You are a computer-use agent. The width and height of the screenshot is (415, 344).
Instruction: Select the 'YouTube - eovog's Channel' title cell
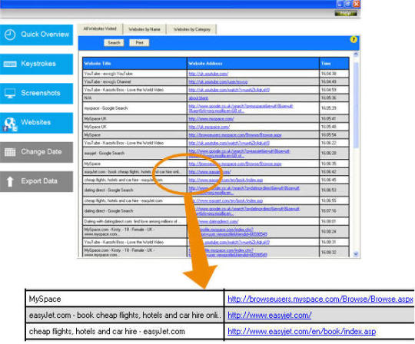tap(134, 81)
